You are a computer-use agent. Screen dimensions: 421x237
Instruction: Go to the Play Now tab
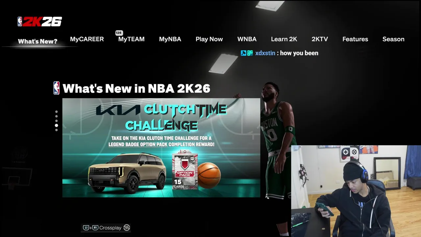pos(209,39)
